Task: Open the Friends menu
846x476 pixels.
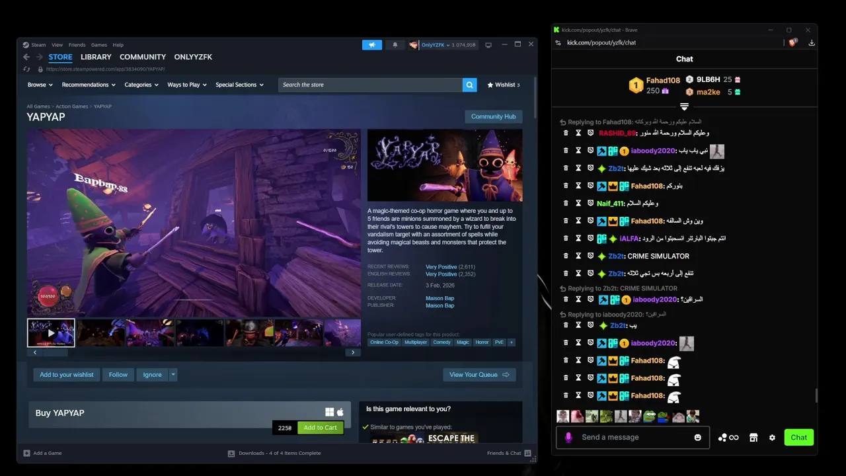Action: coord(77,45)
